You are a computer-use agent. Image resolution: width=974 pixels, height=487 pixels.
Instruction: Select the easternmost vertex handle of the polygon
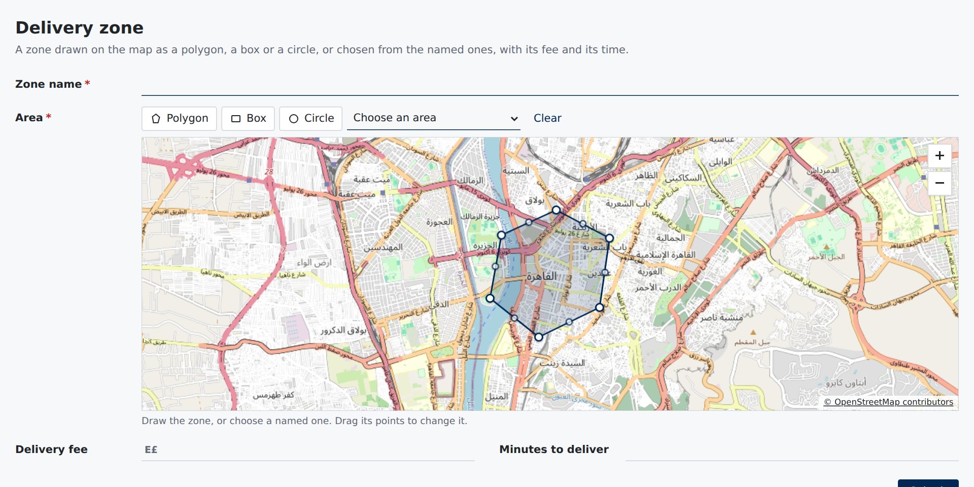609,238
